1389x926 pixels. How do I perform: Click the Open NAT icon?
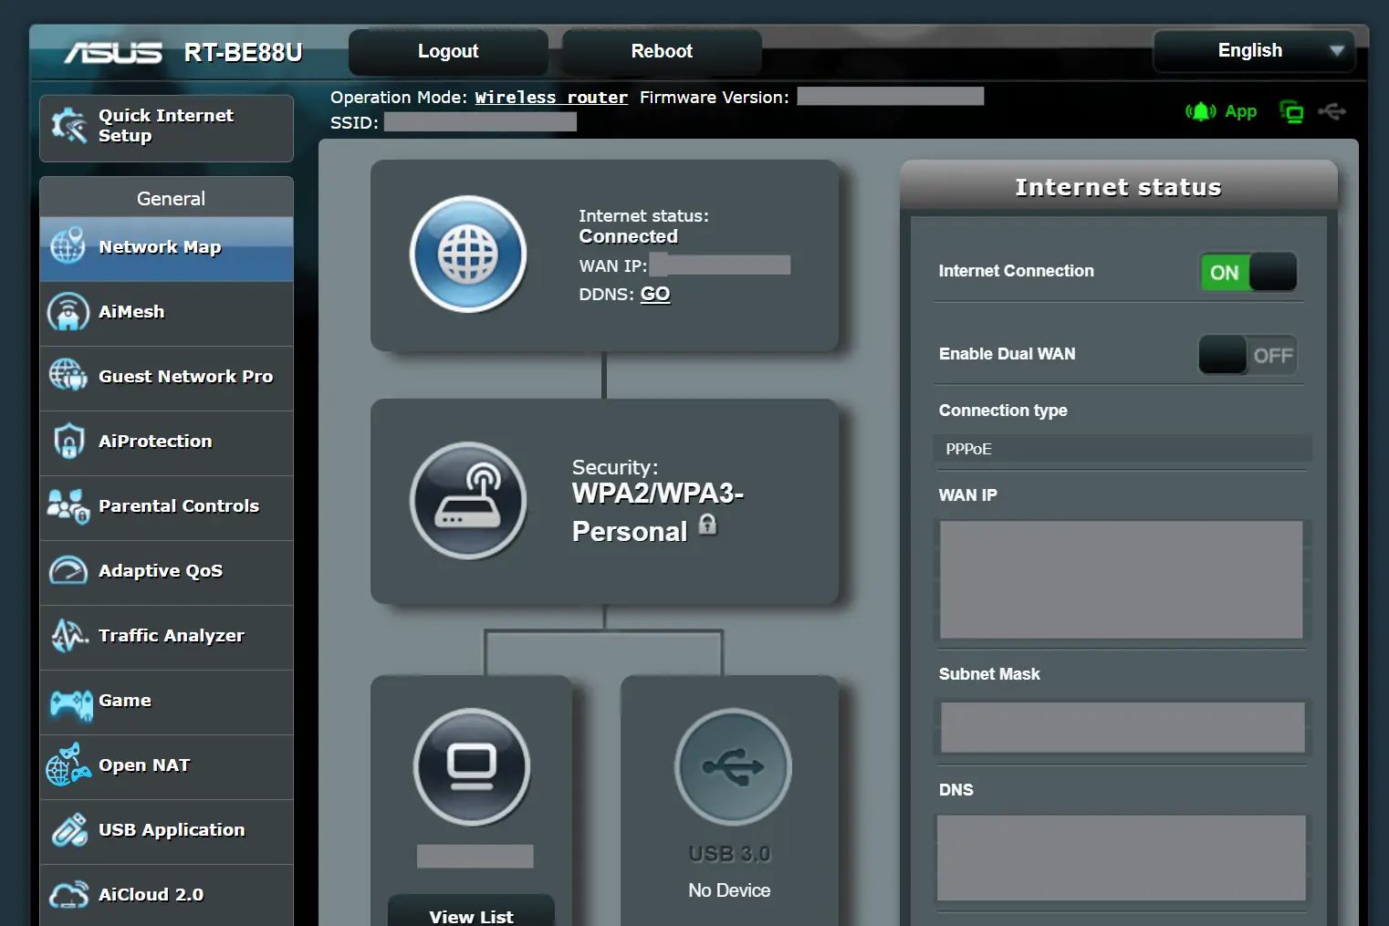[x=68, y=765]
